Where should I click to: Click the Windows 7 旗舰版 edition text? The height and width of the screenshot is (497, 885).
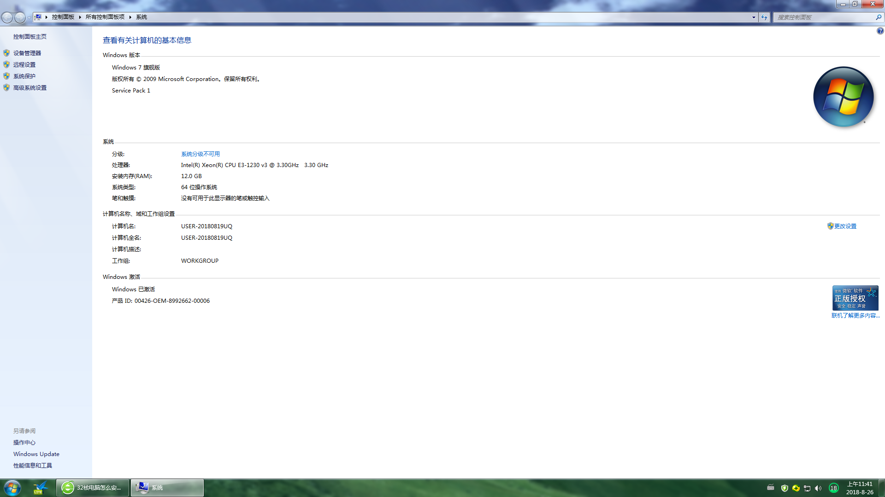(x=136, y=68)
